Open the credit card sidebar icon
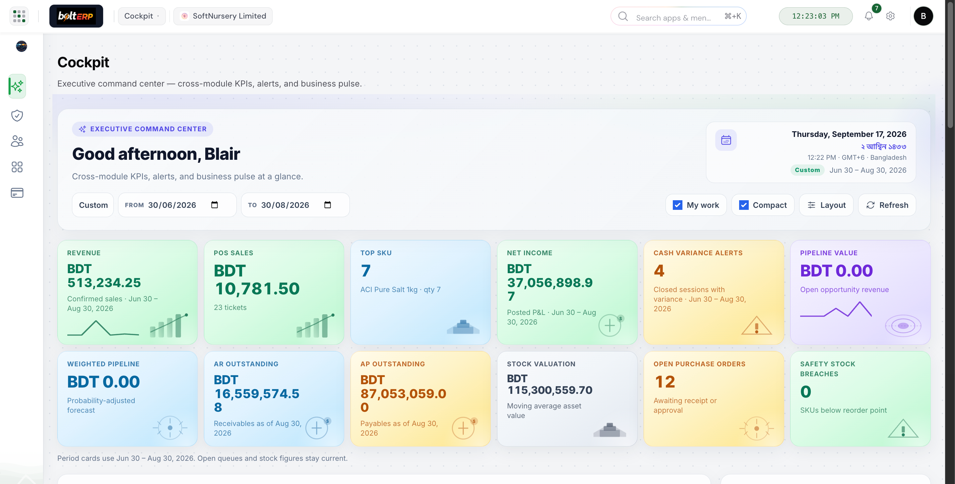 [17, 193]
